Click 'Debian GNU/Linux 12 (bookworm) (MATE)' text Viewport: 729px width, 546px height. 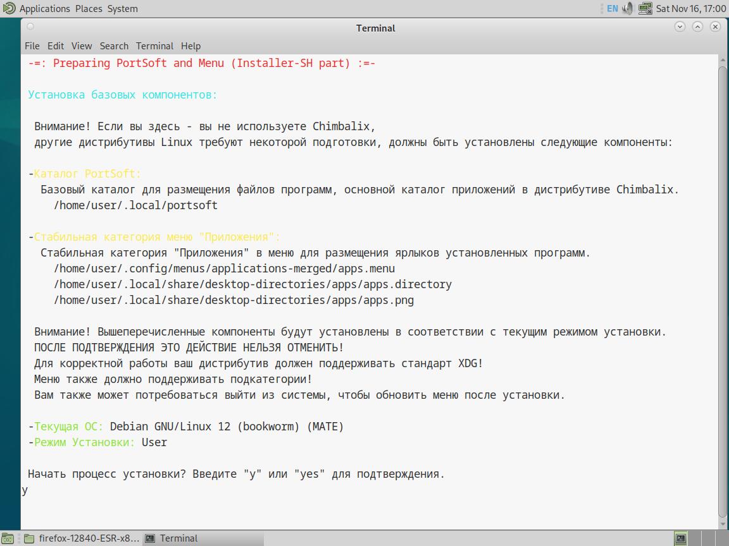(227, 426)
